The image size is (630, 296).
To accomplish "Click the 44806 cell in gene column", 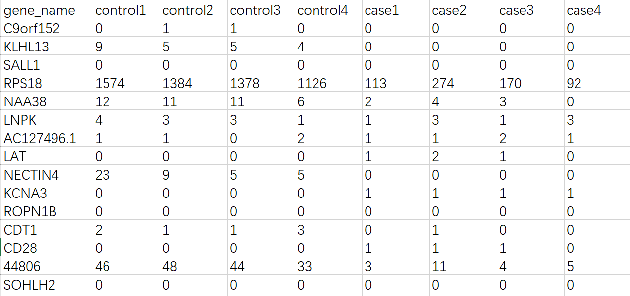I will click(x=22, y=267).
